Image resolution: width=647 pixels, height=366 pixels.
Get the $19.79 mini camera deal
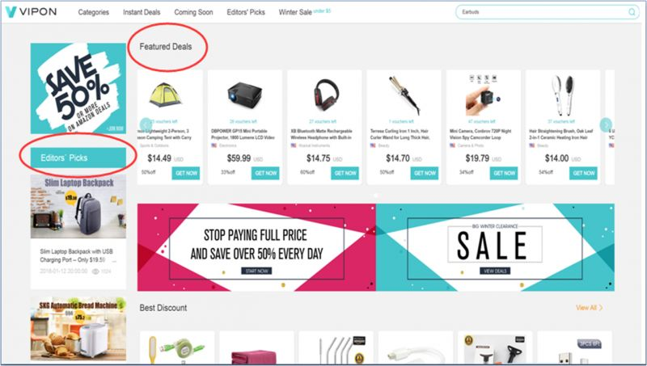coord(504,173)
